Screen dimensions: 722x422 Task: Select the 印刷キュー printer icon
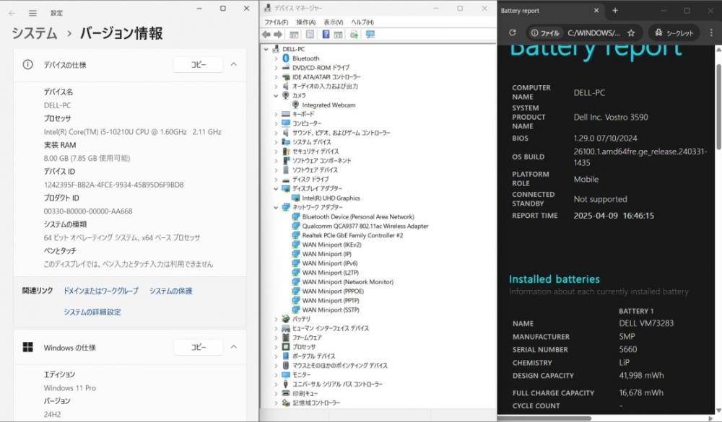click(x=285, y=393)
